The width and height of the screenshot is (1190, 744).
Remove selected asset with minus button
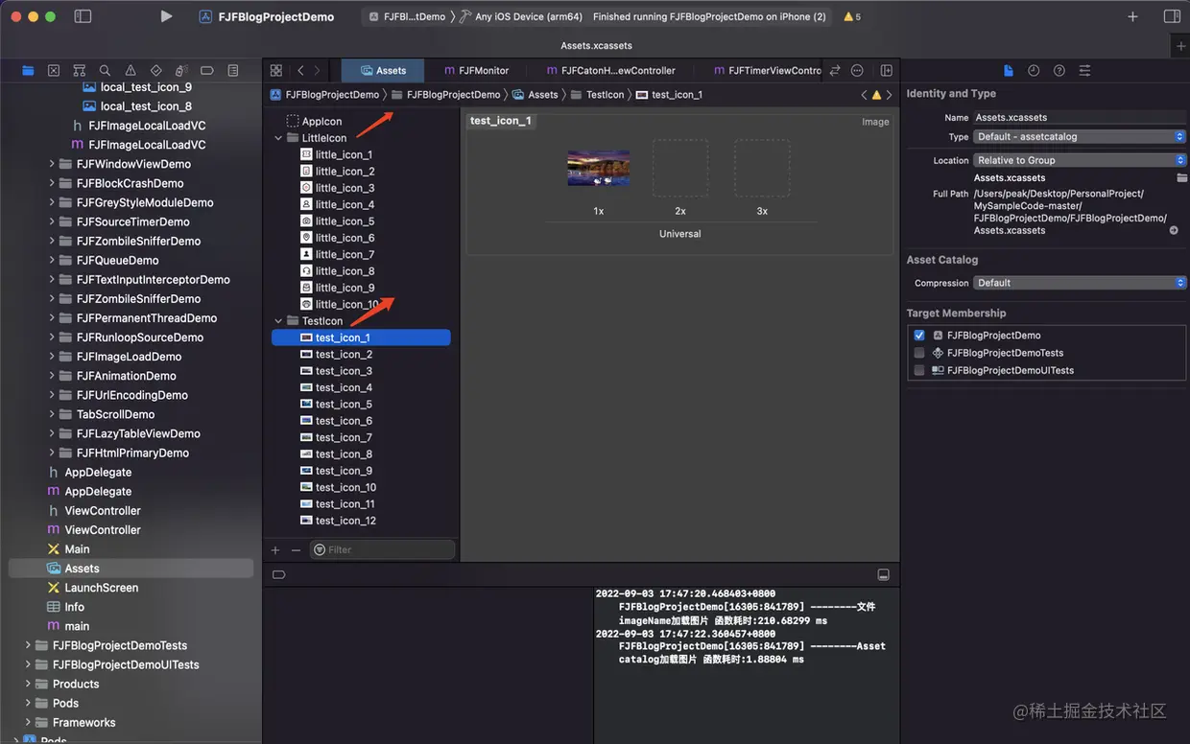pos(296,549)
